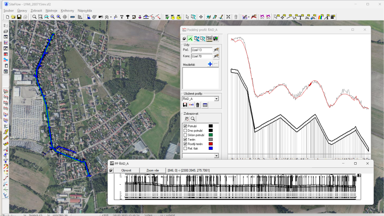
Task: Open a project with the folder icon
Action: [x=13, y=17]
